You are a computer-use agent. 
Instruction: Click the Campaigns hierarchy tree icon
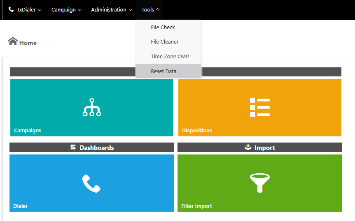[92, 107]
